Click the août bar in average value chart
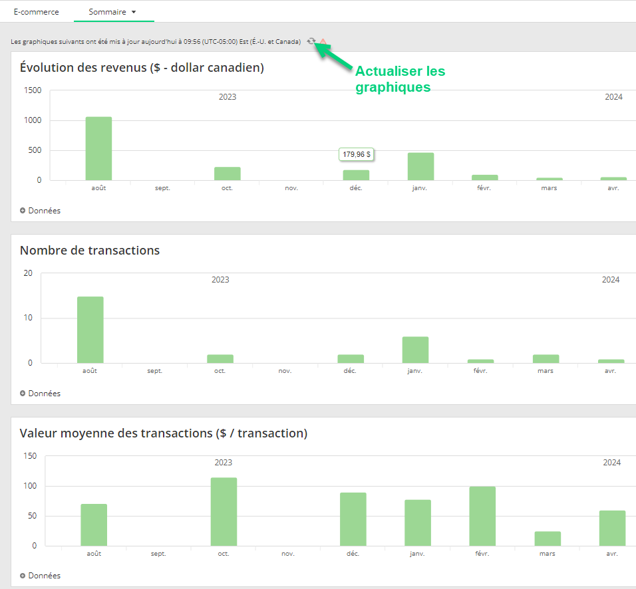The image size is (636, 589). pyautogui.click(x=94, y=525)
